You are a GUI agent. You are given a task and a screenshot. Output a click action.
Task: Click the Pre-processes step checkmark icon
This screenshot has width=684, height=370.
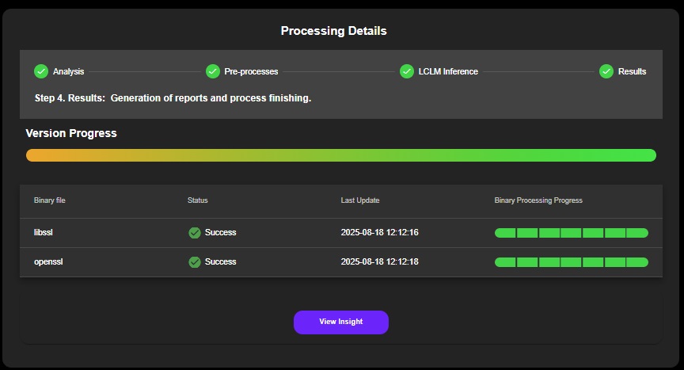[x=212, y=71]
